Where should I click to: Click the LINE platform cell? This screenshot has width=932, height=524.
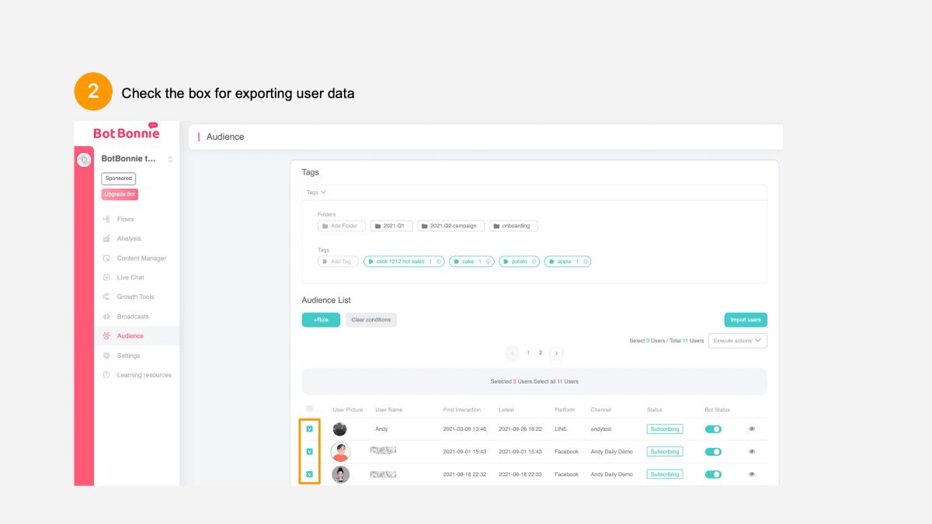click(x=561, y=429)
